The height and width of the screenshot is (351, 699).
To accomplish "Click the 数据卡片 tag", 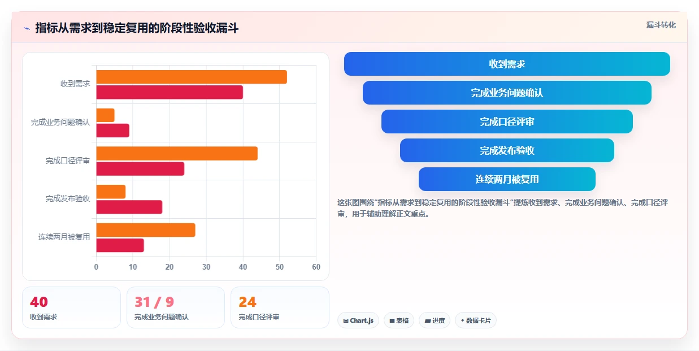I will [476, 320].
